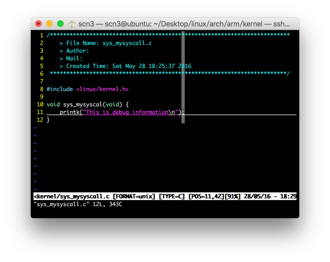Click line number 9 in the gutter
330x262 pixels.
(x=42, y=97)
